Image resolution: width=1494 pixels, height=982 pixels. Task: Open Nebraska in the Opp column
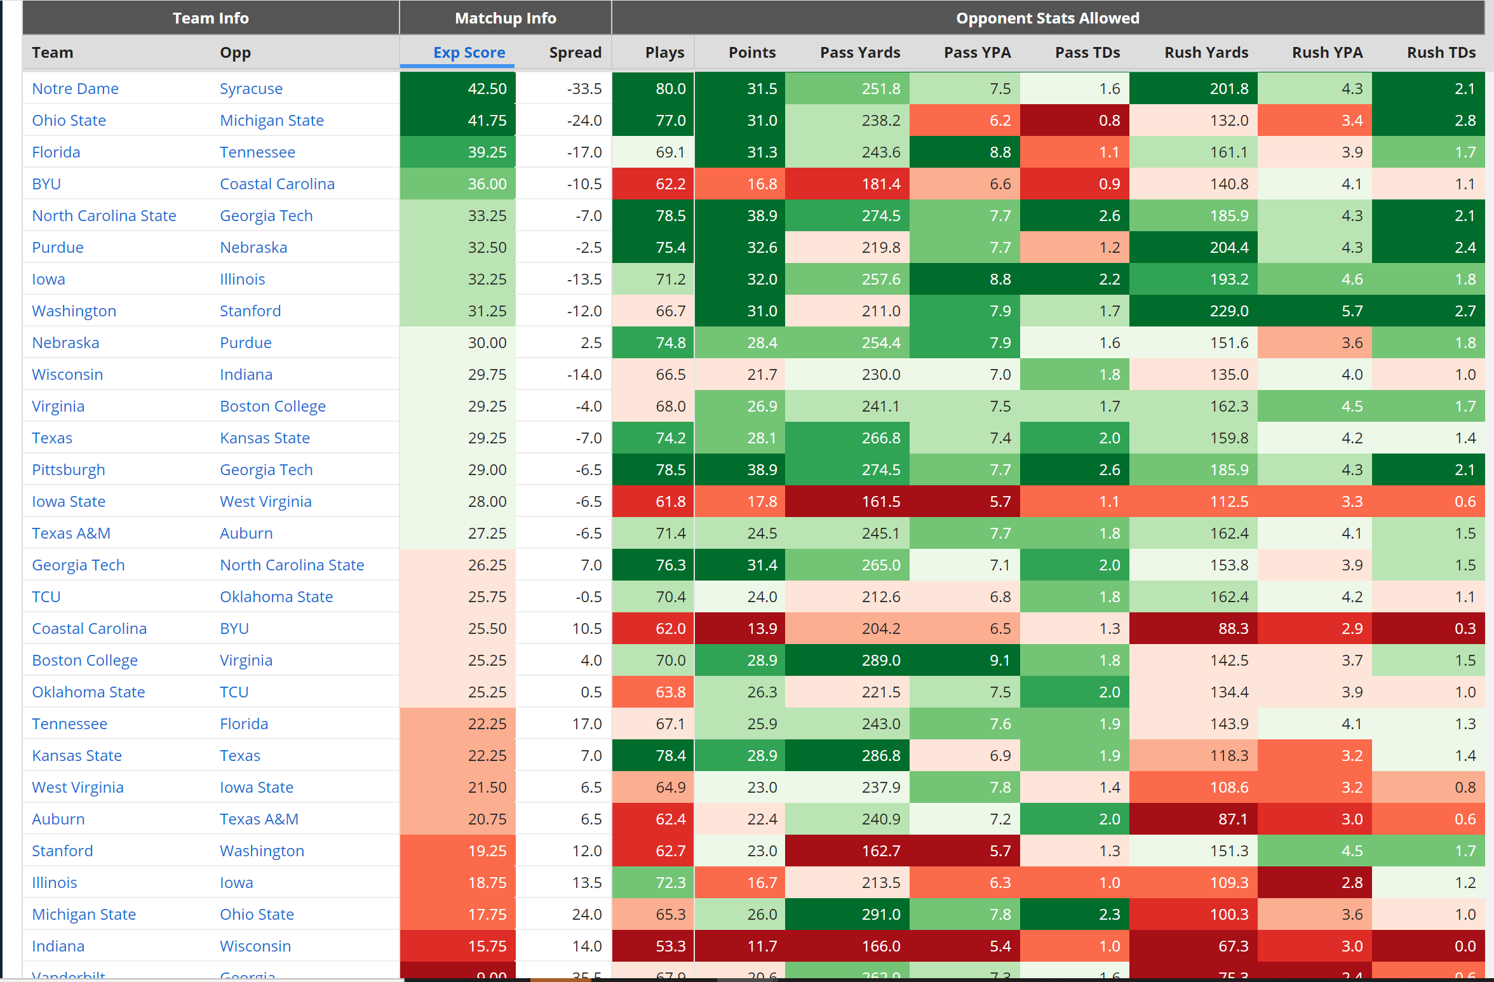(x=253, y=247)
